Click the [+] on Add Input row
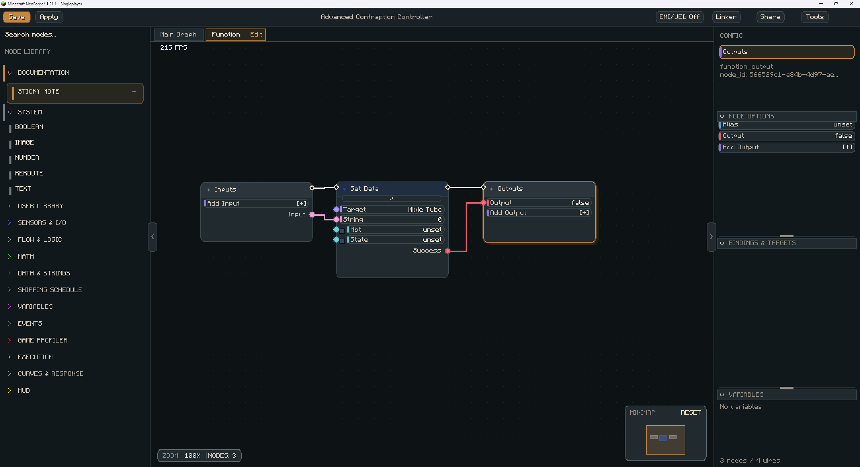The width and height of the screenshot is (860, 467). point(301,203)
